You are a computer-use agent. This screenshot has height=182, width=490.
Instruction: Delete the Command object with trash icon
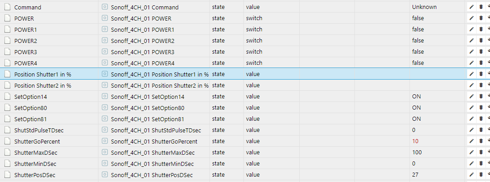481,7
